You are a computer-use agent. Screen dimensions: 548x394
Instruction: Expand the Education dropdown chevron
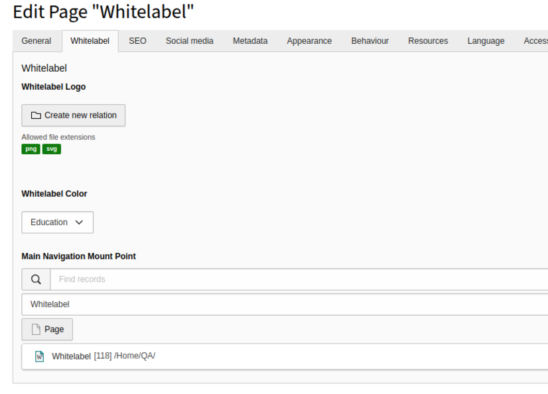(x=79, y=222)
